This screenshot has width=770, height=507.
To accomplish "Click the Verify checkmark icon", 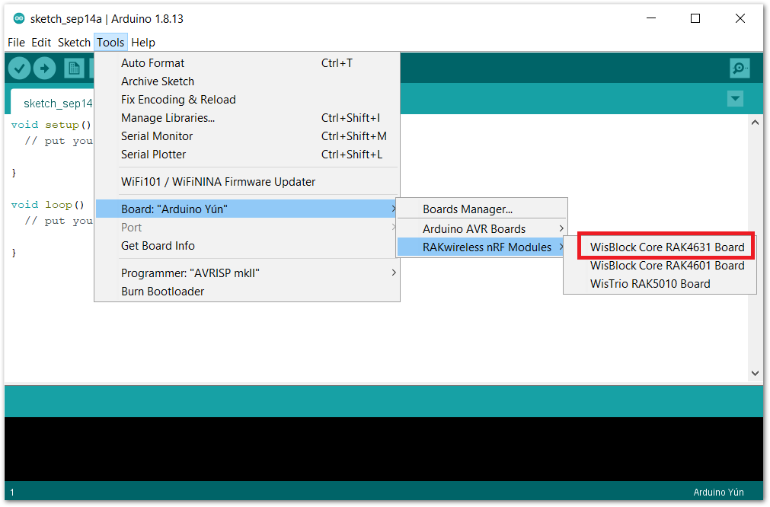I will (x=20, y=69).
